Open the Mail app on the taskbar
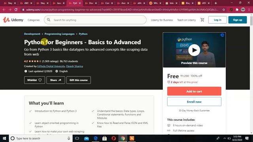The width and height of the screenshot is (253, 142). [x=86, y=138]
